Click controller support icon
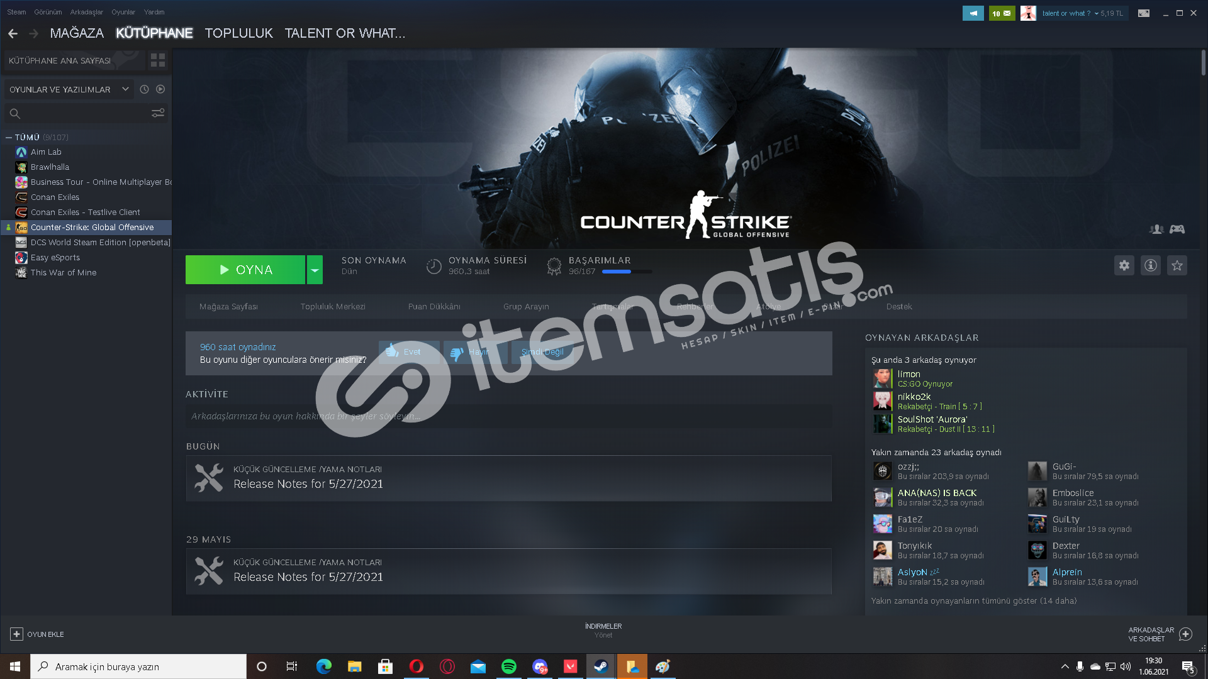This screenshot has height=679, width=1208. click(x=1177, y=229)
